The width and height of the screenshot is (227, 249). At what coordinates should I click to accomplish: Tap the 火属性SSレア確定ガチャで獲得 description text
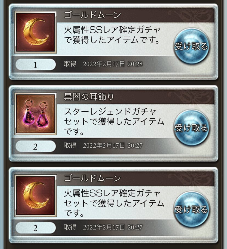click(x=112, y=35)
